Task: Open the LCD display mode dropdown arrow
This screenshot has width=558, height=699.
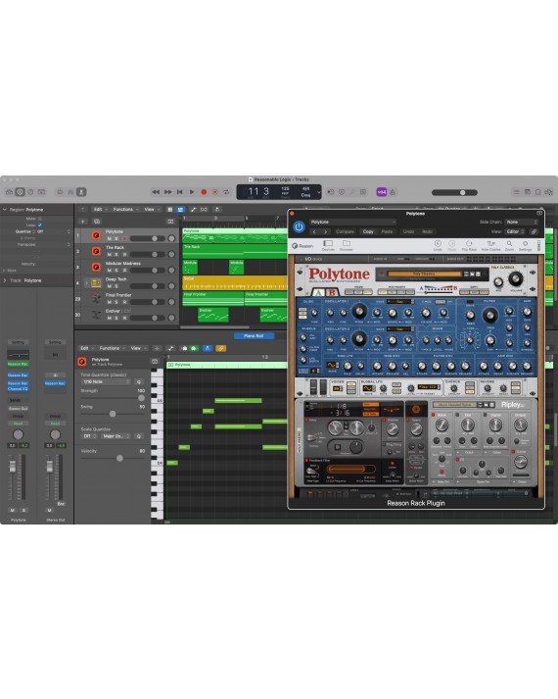Action: 318,192
